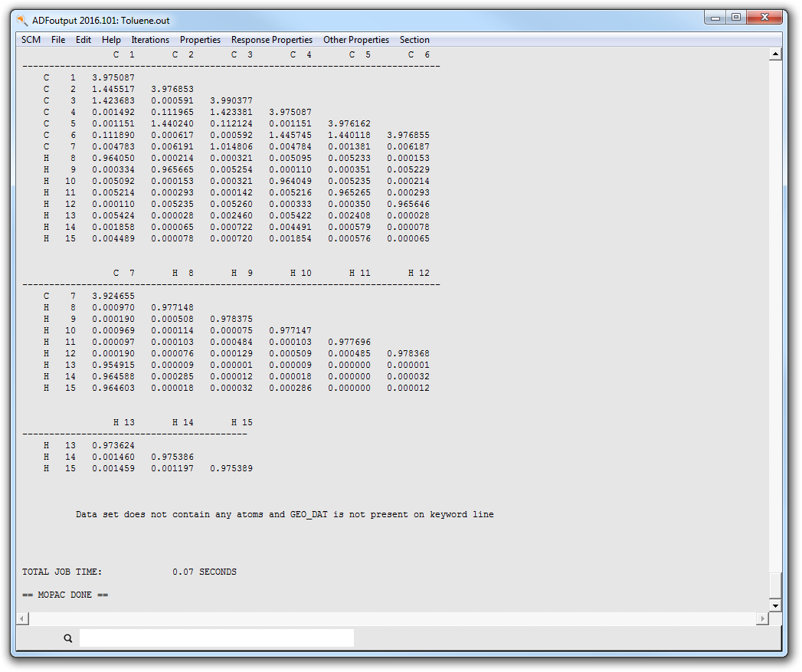Click the value 0.973624 for H 13

[113, 445]
